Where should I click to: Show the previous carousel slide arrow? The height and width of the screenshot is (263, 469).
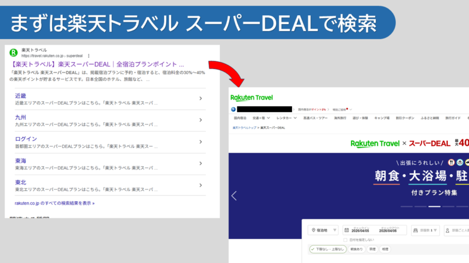pyautogui.click(x=234, y=196)
